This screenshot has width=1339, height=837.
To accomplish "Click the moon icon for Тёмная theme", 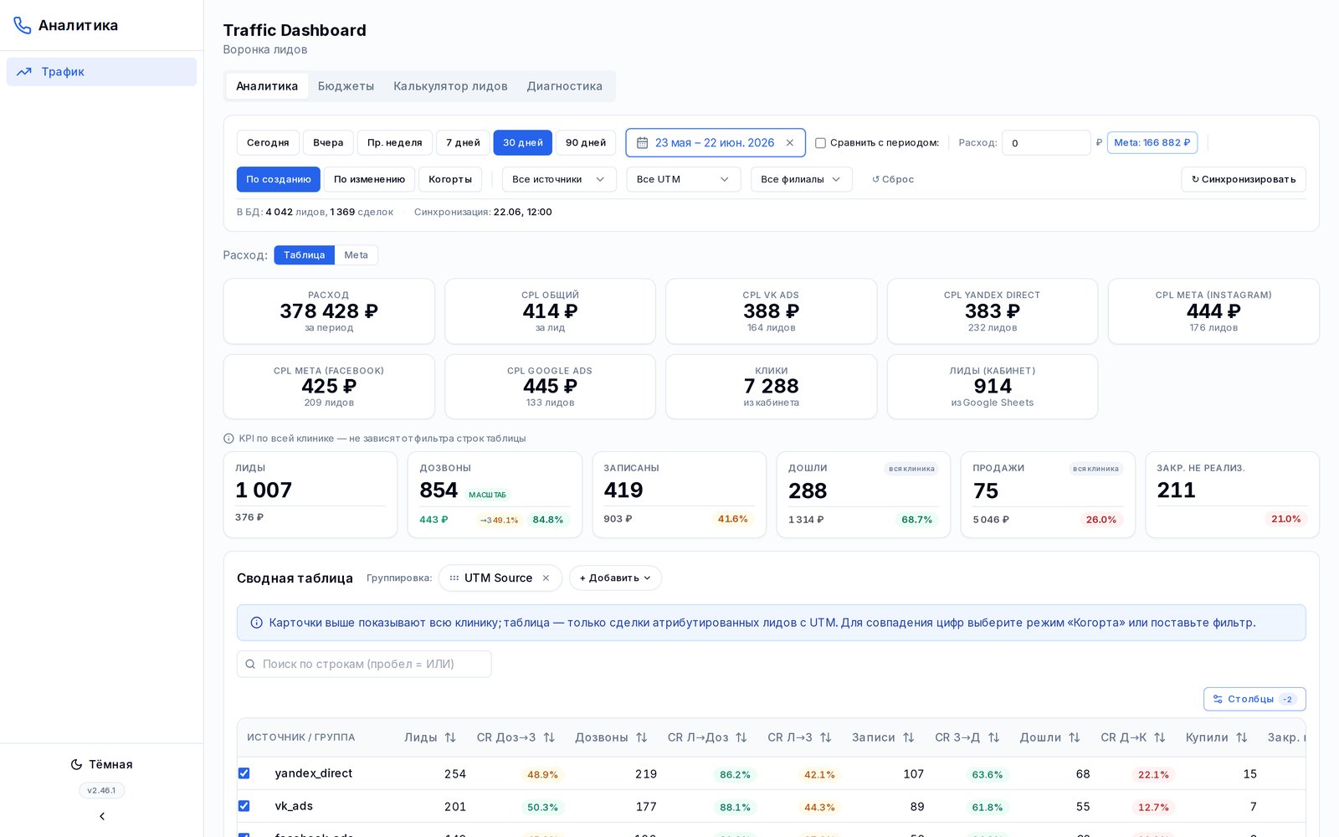I will click(76, 764).
